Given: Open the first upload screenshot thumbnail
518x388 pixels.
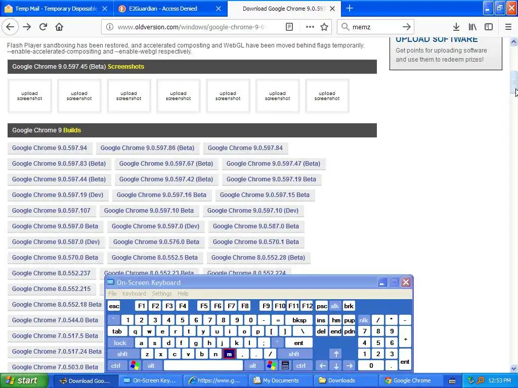Looking at the screenshot, I should point(30,96).
